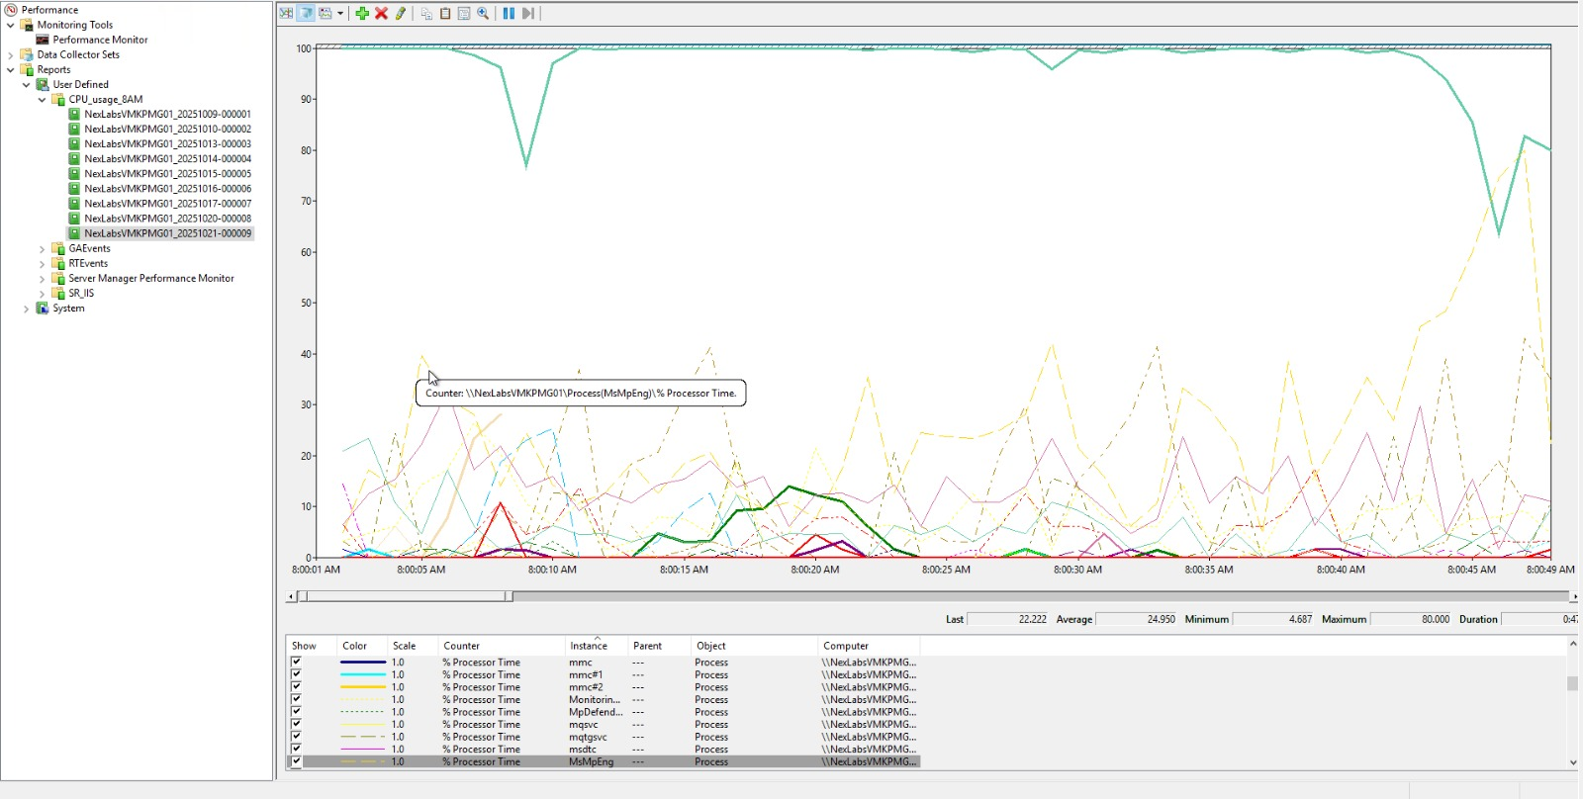Toggle the Highlight pen icon
Screen dimensions: 1583x799
400,14
